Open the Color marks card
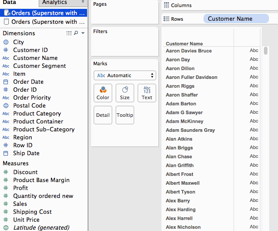This screenshot has width=278, height=231. pyautogui.click(x=103, y=93)
